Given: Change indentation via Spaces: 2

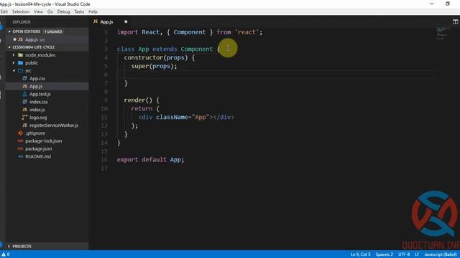Looking at the screenshot, I should [x=385, y=254].
